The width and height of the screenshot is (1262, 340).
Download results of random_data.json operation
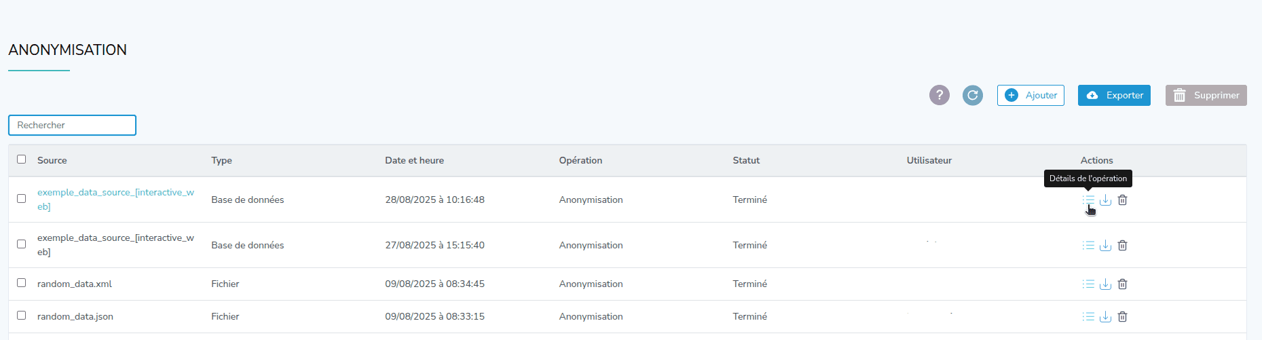point(1105,317)
